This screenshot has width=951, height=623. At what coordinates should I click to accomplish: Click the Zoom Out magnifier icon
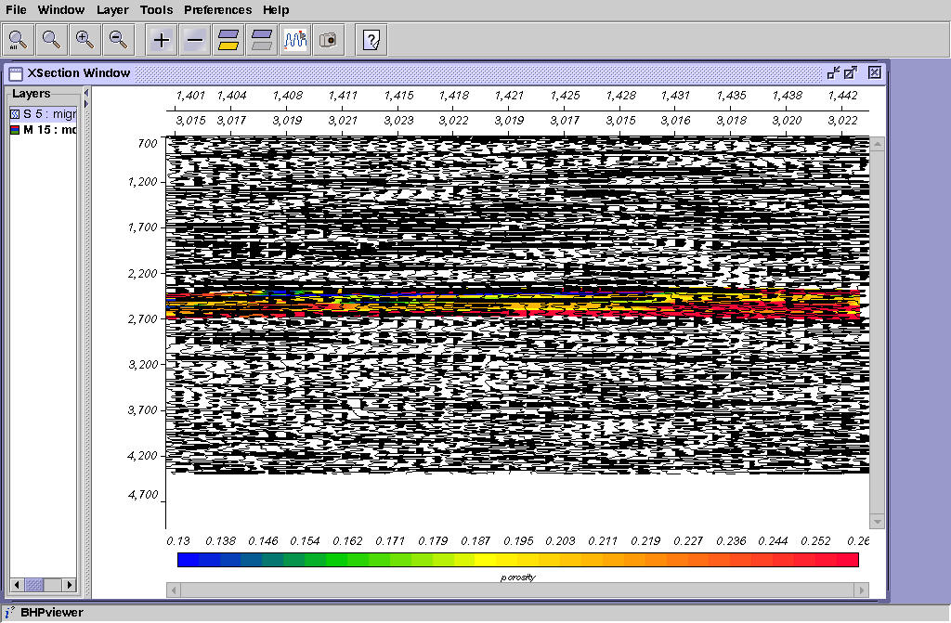118,40
